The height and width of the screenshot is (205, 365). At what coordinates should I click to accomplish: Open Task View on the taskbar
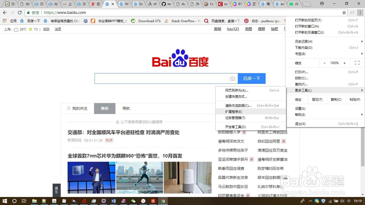coord(24,201)
